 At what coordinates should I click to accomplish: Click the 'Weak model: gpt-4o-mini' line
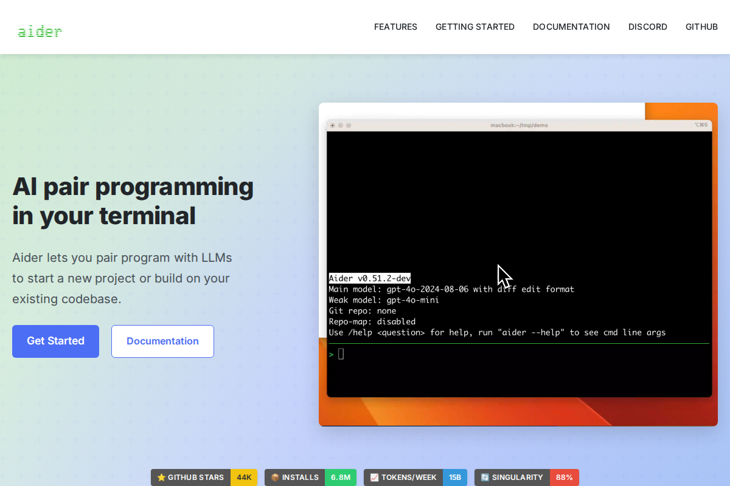click(x=384, y=300)
